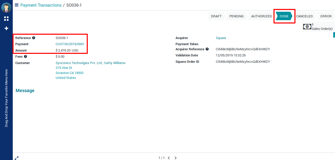Image resolution: width=335 pixels, height=160 pixels.
Task: Click help icon next to Reference
Action: pos(34,38)
